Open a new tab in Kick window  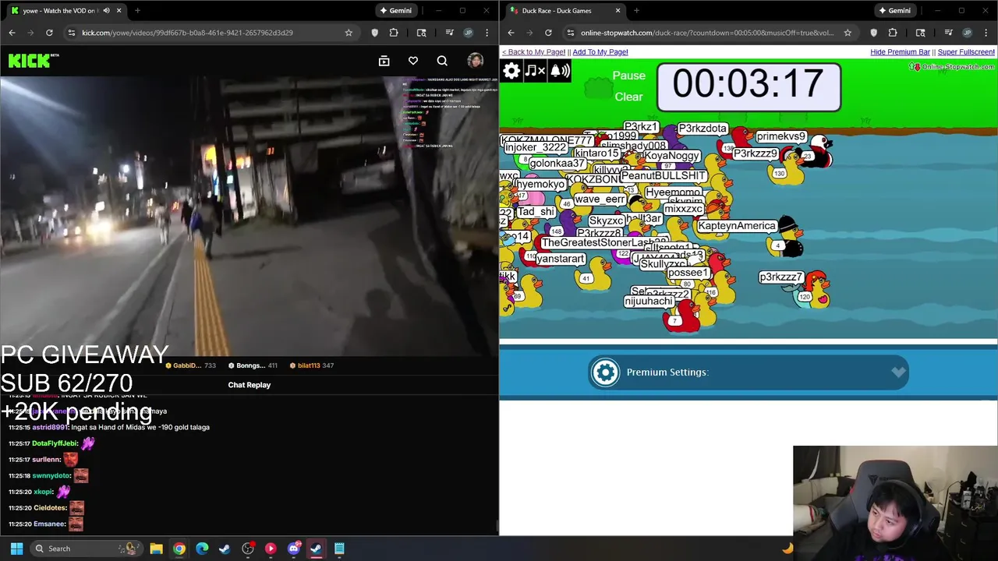pyautogui.click(x=137, y=11)
